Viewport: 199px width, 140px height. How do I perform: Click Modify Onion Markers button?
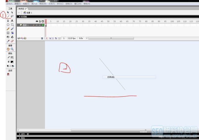(59, 38)
